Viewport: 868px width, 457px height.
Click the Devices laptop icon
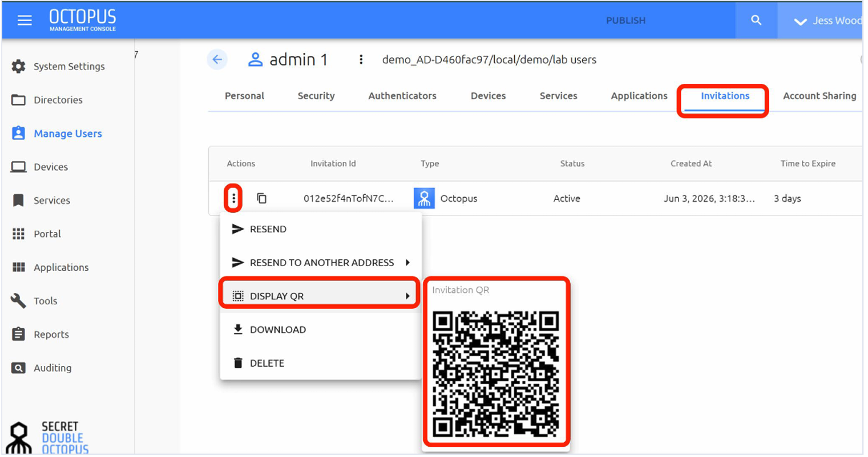pos(18,167)
